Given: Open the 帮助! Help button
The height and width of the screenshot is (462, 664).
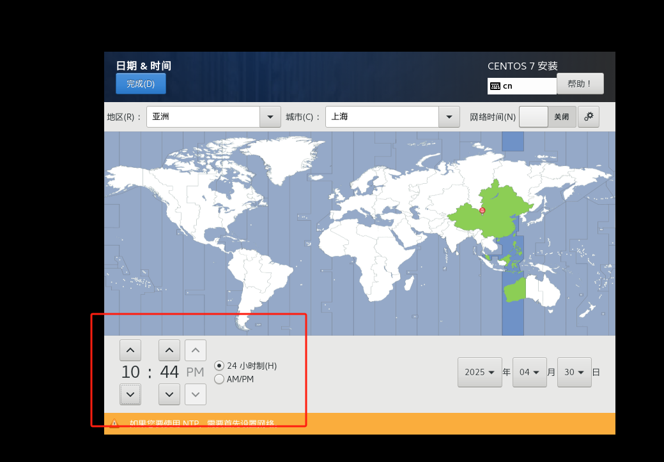Looking at the screenshot, I should point(580,84).
